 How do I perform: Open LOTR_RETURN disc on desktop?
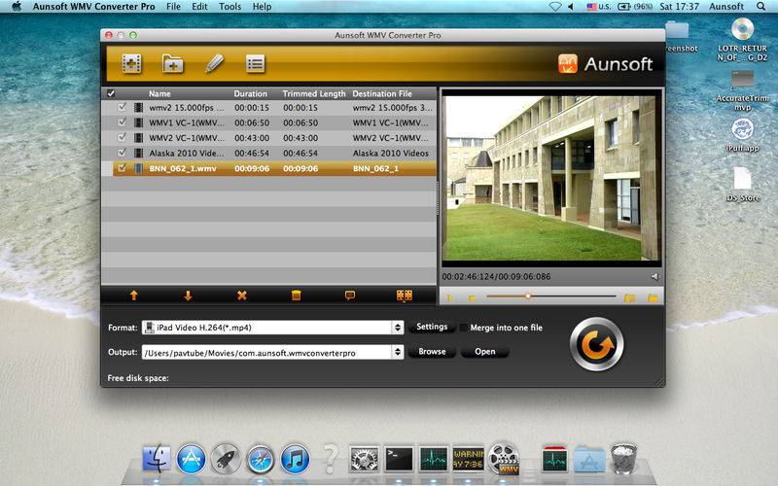(742, 40)
